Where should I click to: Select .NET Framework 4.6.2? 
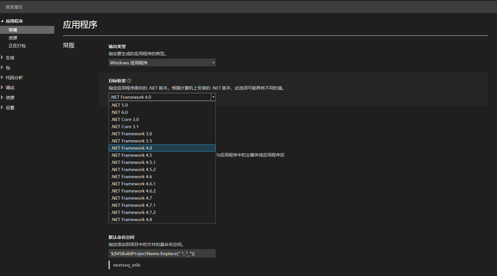point(162,191)
